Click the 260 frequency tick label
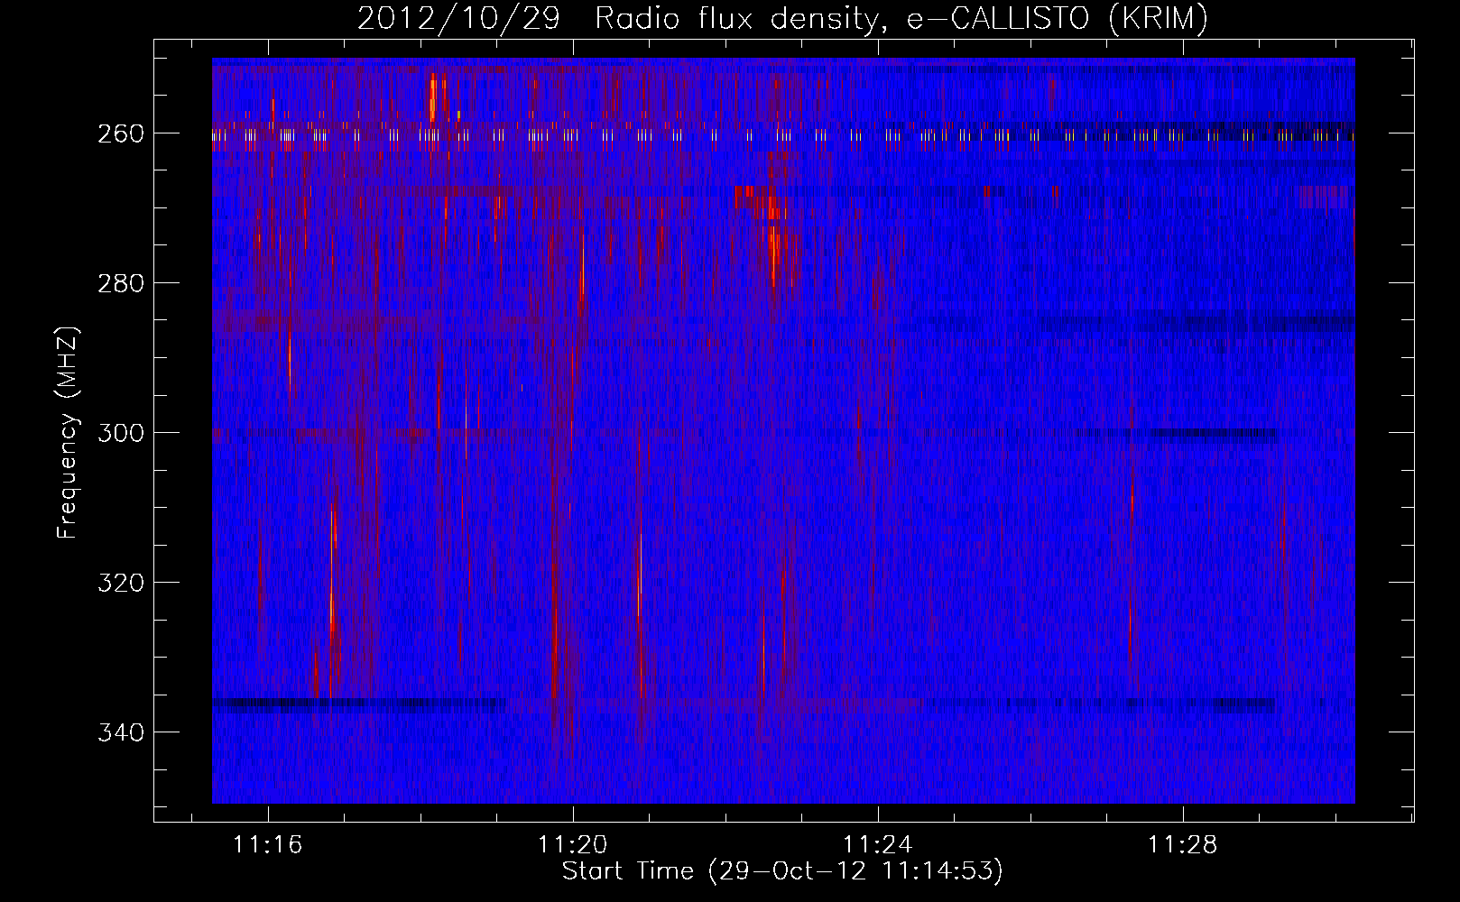Screen dimensions: 1460x902 [119, 133]
